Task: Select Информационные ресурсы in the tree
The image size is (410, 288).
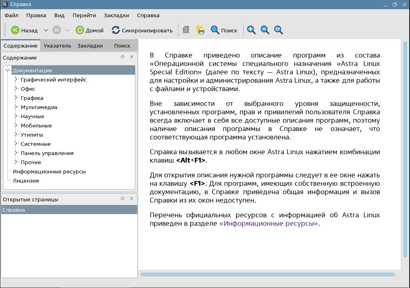Action: (49, 172)
